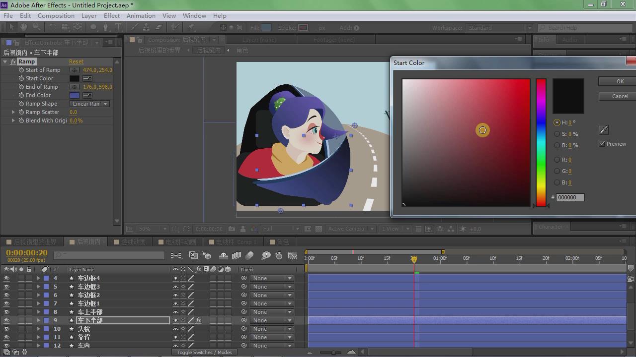This screenshot has height=357, width=636.
Task: Expand Blend With Original property
Action: [x=13, y=120]
